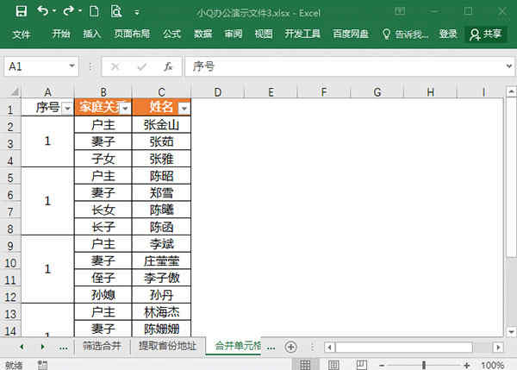Image resolution: width=517 pixels, height=370 pixels.
Task: Cancel formula entry with the X icon
Action: click(x=115, y=67)
